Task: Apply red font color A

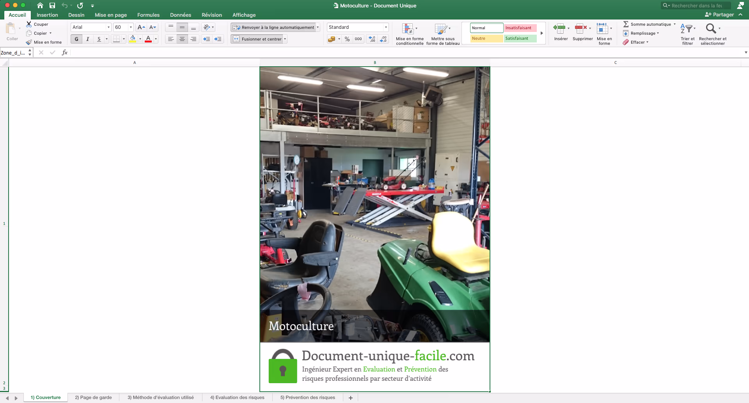Action: 148,39
